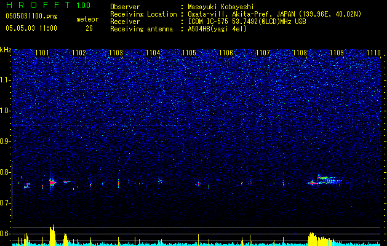The image size is (387, 246).
Task: Click the 1106 time marker
Action: point(226,53)
